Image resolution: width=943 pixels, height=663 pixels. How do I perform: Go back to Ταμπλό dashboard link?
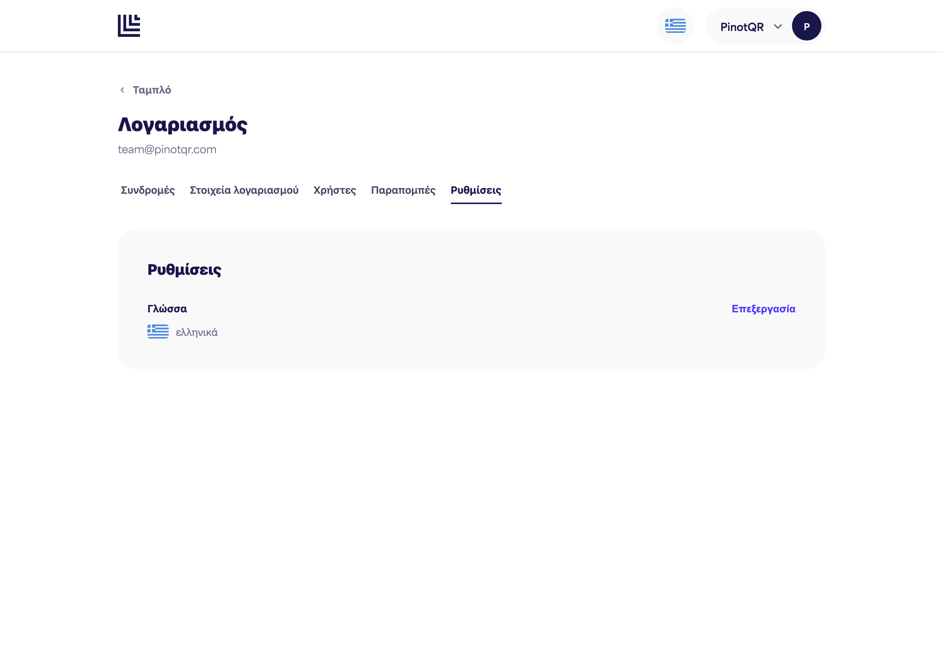pos(151,90)
